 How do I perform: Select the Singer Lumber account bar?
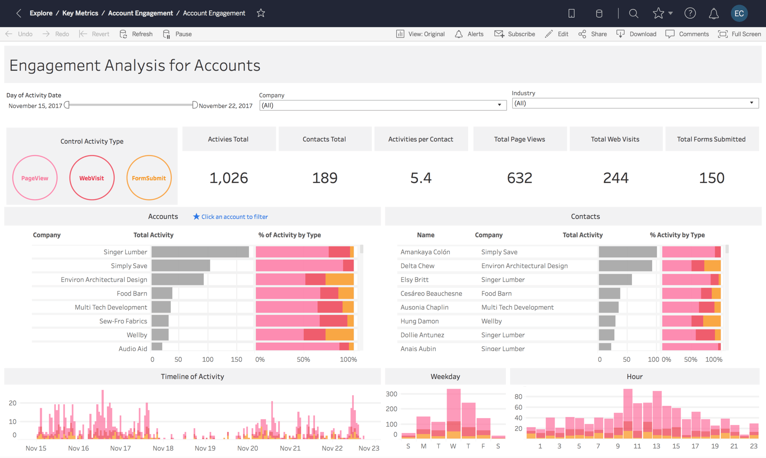click(200, 252)
